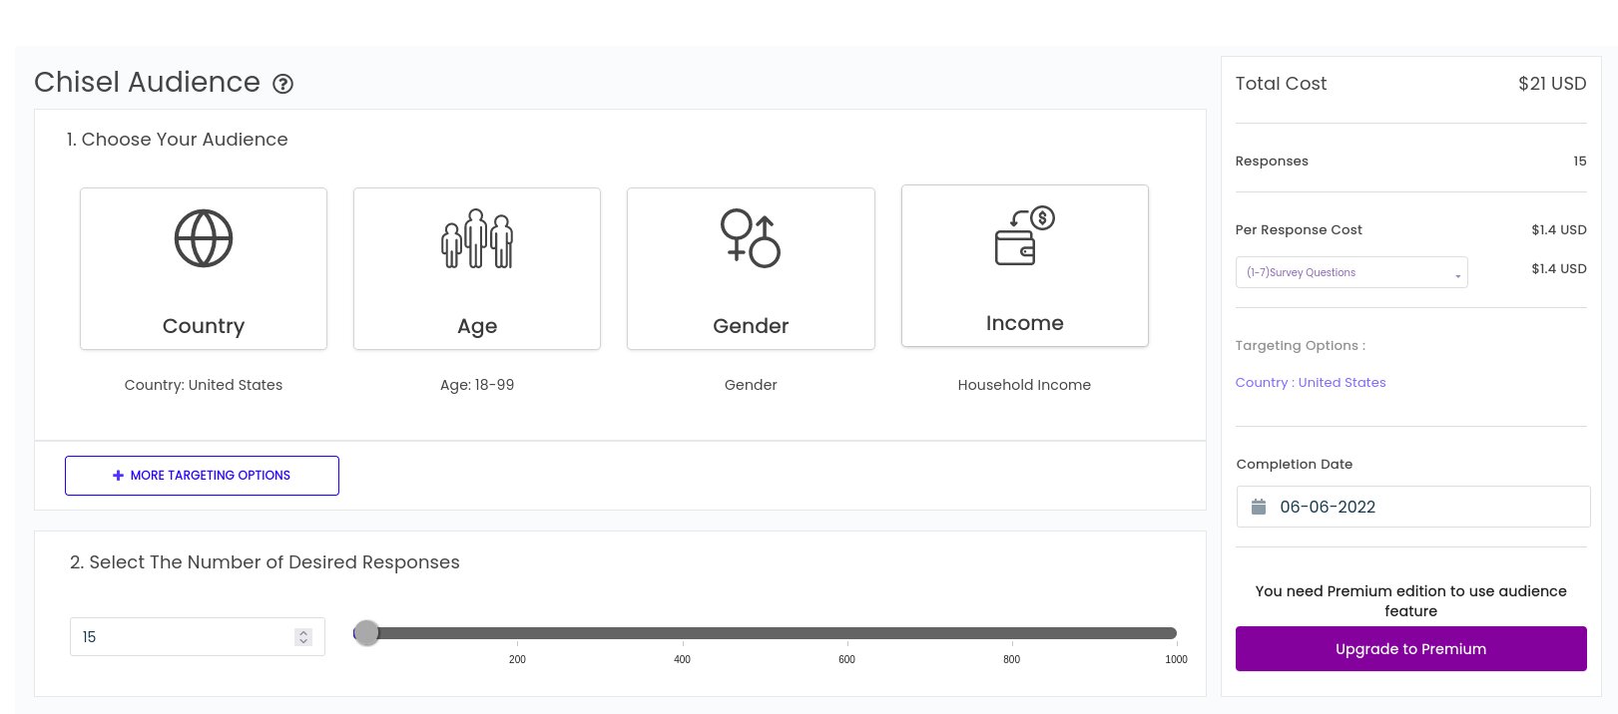This screenshot has height=714, width=1618.
Task: Click the slider track near 600
Action: click(x=846, y=633)
